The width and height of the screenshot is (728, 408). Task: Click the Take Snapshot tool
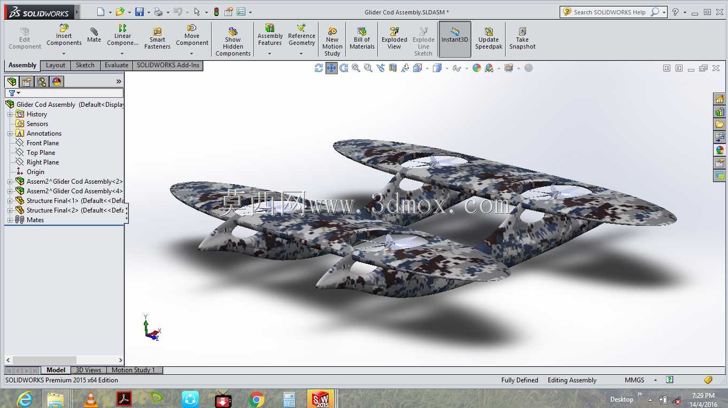coord(522,38)
